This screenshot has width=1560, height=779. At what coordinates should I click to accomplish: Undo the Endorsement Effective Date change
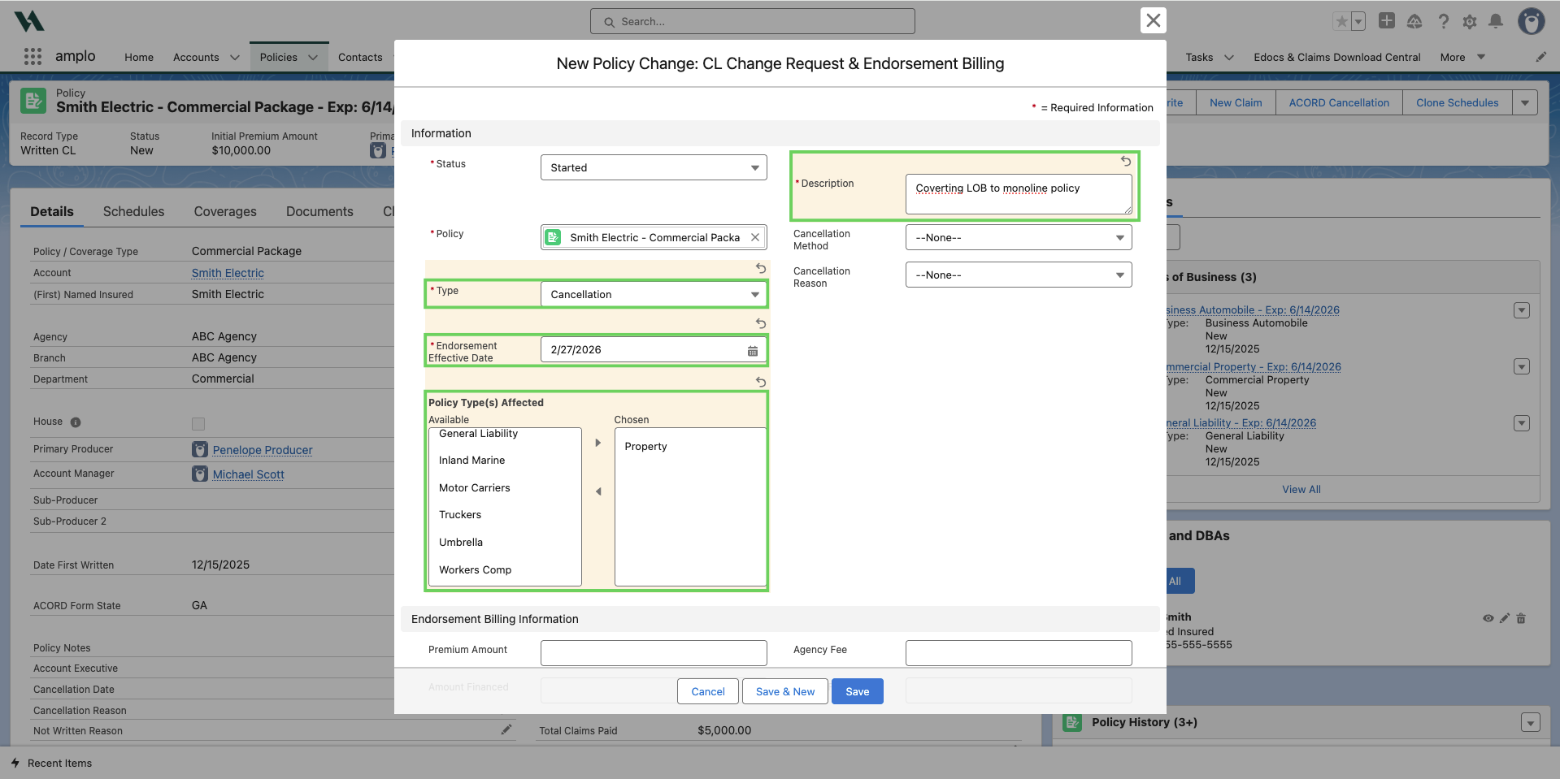pyautogui.click(x=761, y=323)
